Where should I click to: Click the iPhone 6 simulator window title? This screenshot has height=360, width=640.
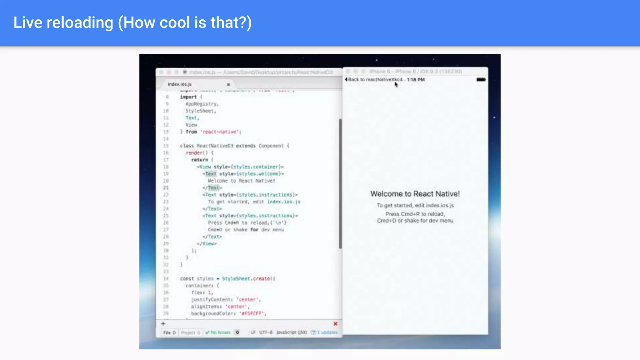tap(415, 72)
